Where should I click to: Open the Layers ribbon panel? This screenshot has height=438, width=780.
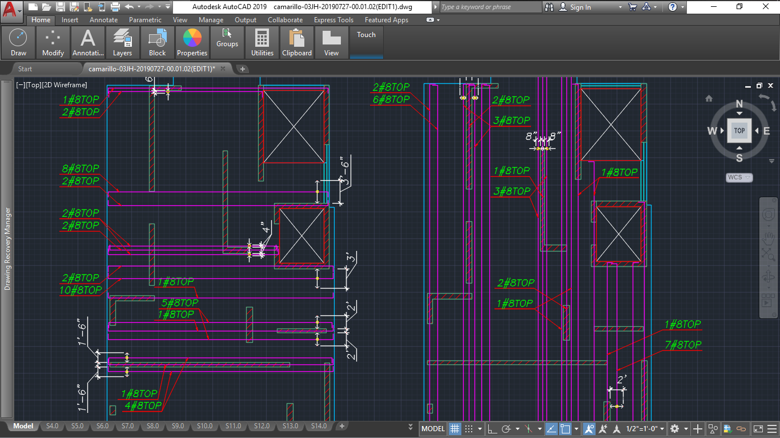tap(122, 43)
